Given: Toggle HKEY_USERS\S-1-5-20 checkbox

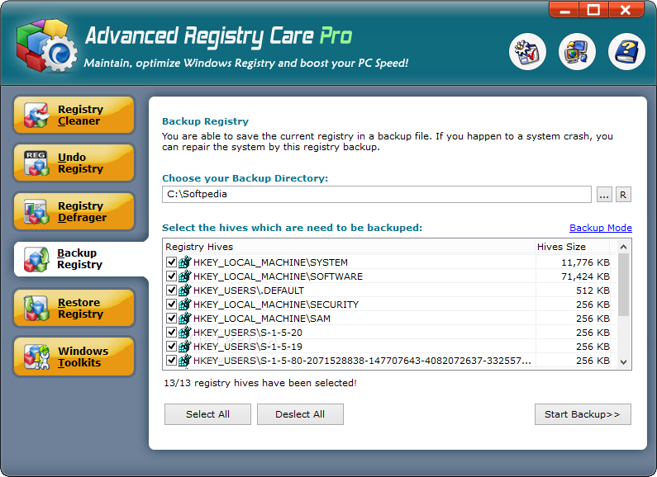Looking at the screenshot, I should tap(171, 333).
